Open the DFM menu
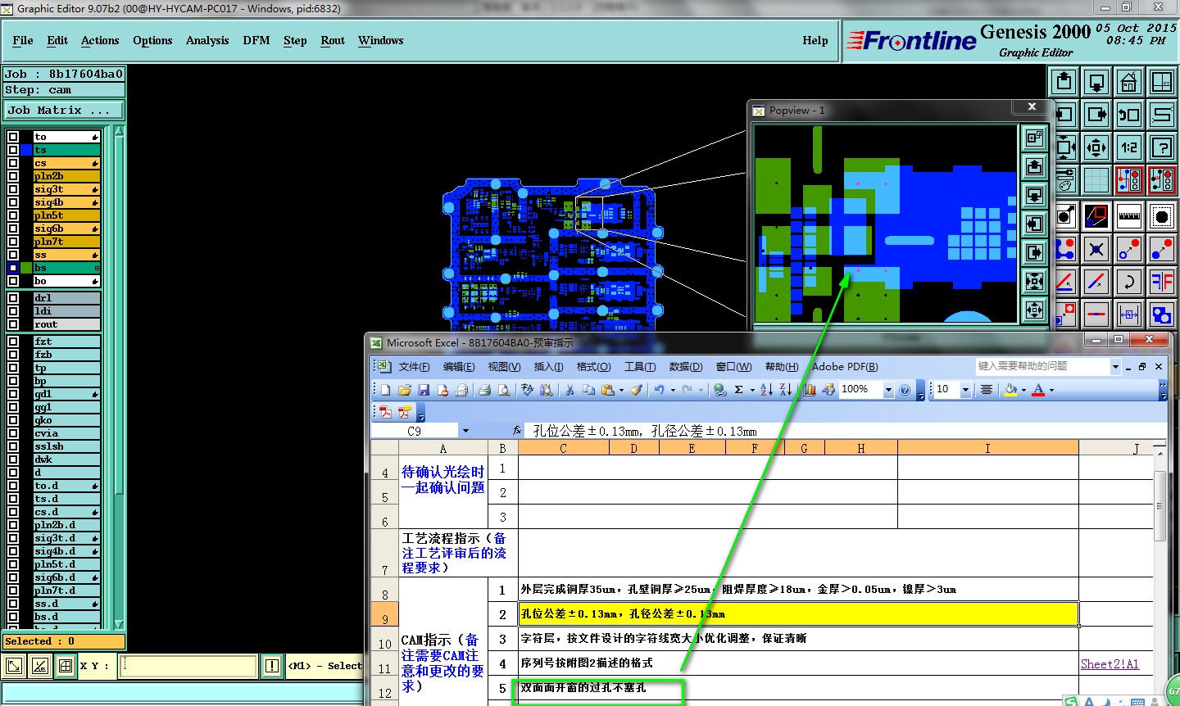 (256, 40)
